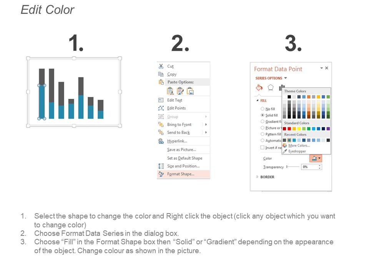Click the Effects pentagon icon
This screenshot has height=277, width=369.
tap(271, 87)
